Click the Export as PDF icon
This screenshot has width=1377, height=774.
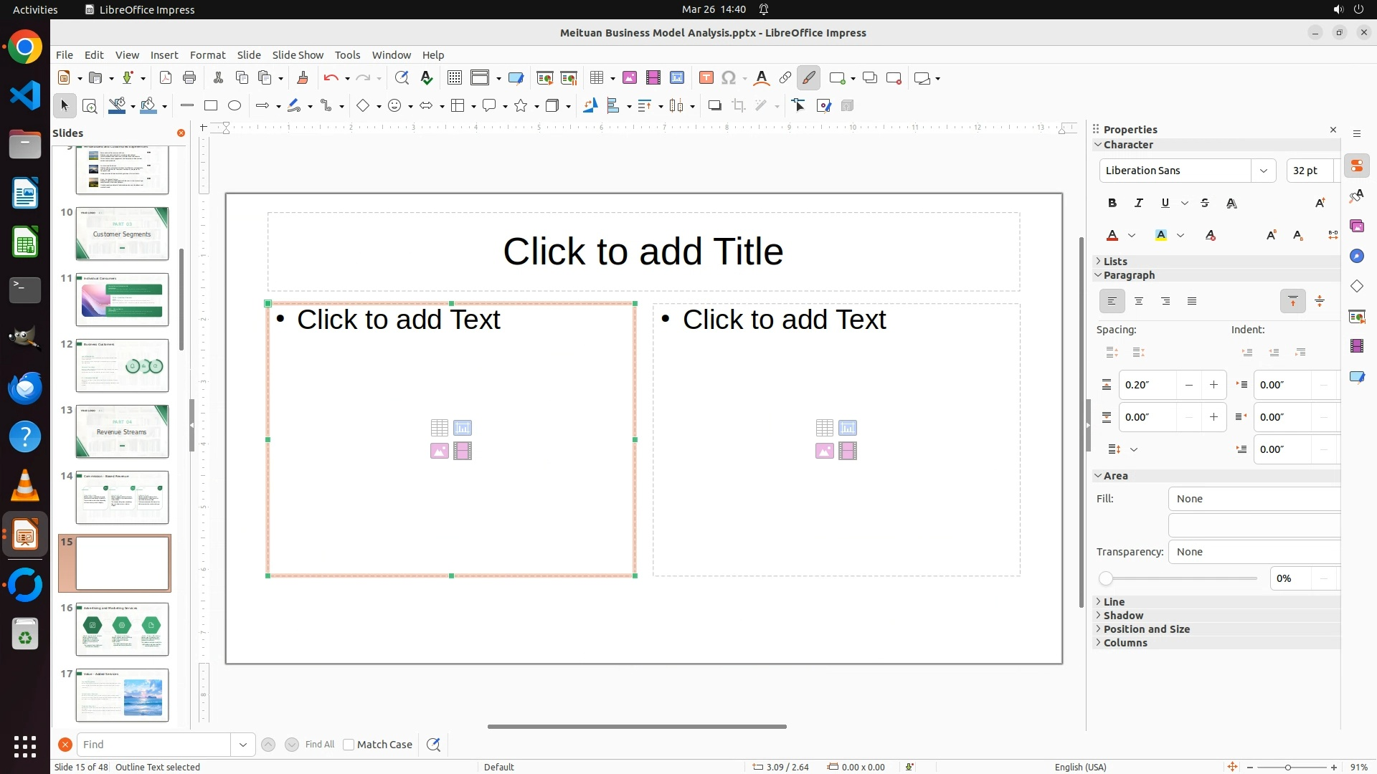click(x=166, y=78)
